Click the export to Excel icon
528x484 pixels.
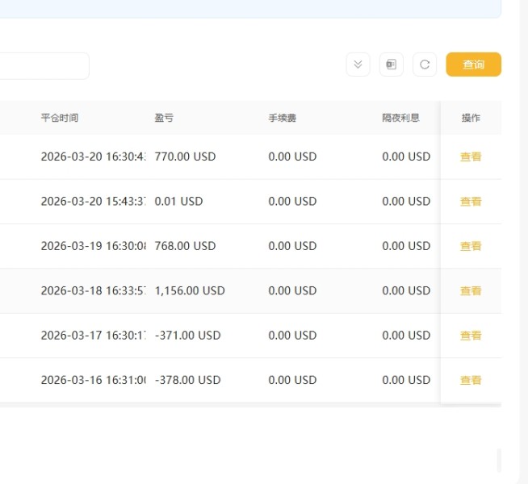click(392, 65)
